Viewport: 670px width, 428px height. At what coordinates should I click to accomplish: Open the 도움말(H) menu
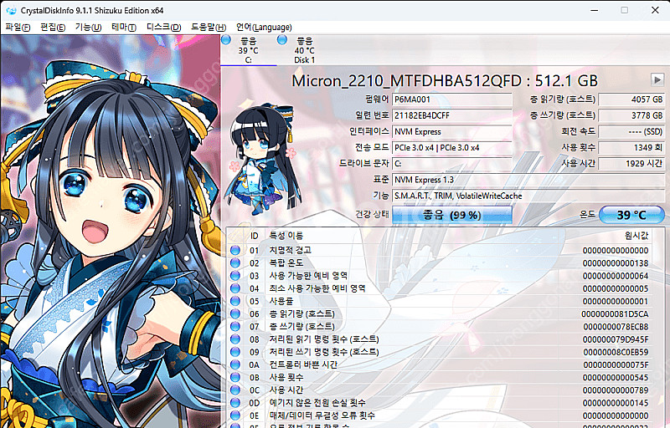209,28
